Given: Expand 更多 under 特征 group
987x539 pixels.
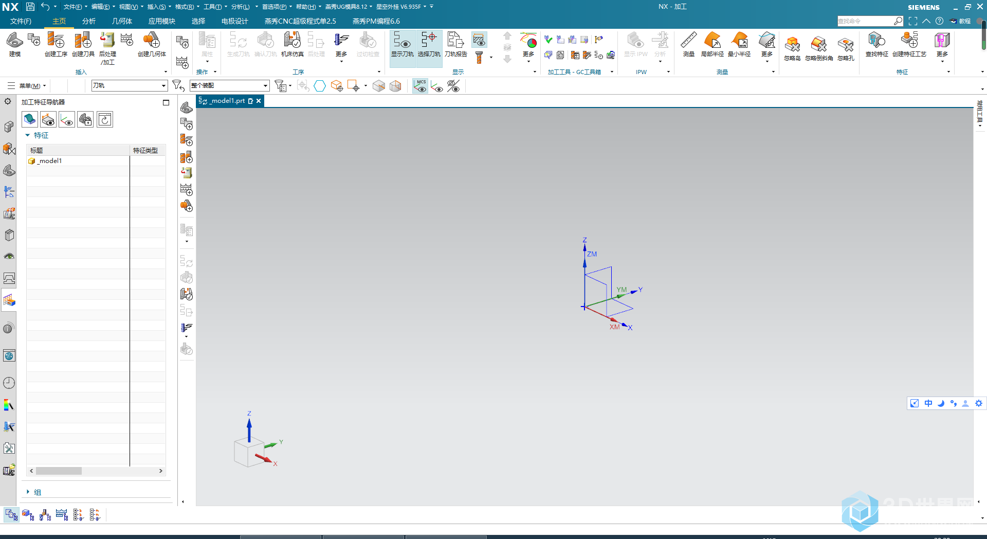Looking at the screenshot, I should (x=942, y=47).
